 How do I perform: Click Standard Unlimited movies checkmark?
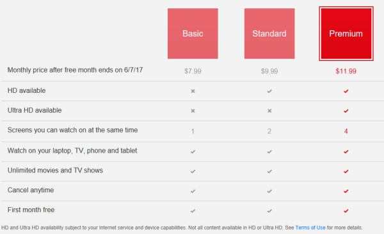pos(269,171)
